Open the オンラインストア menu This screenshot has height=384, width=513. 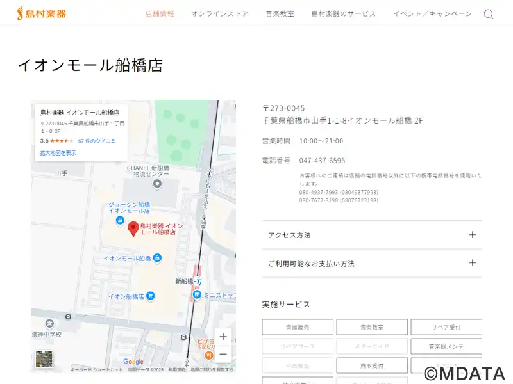(220, 13)
